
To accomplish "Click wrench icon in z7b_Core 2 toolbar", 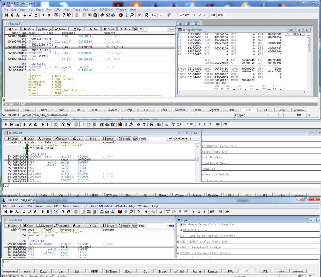I will pos(131,212).
